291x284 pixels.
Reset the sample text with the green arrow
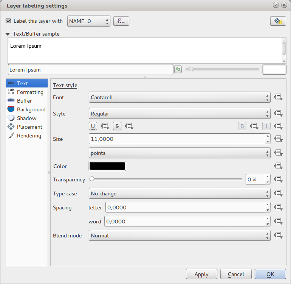pyautogui.click(x=178, y=69)
